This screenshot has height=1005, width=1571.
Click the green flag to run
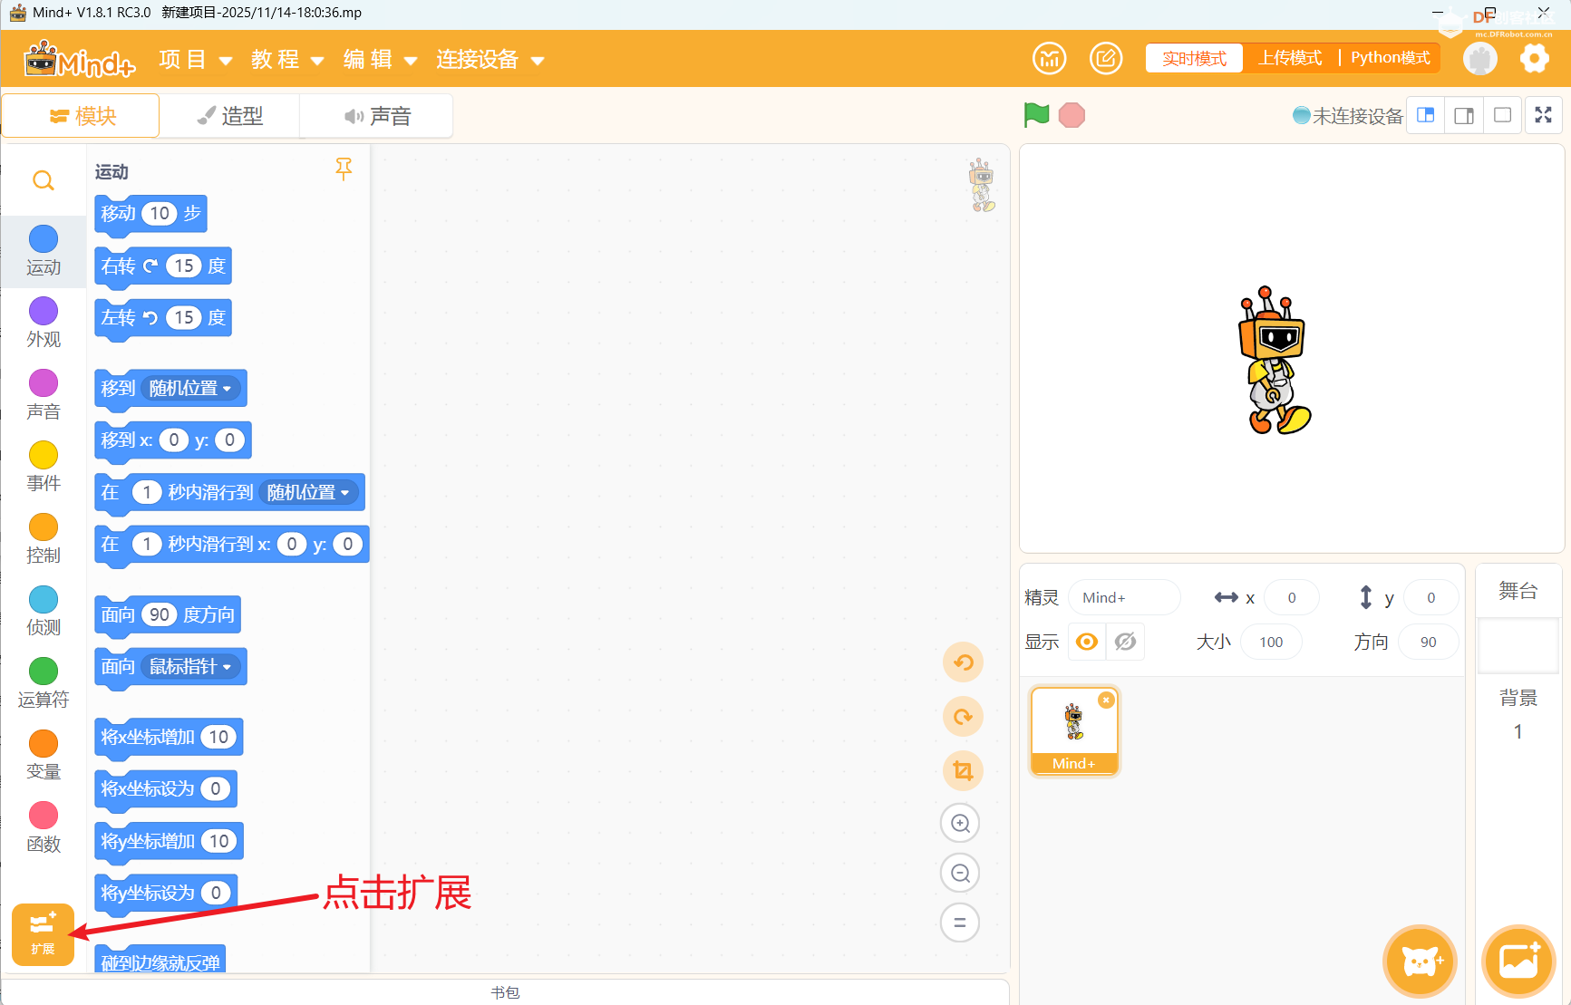pos(1036,115)
